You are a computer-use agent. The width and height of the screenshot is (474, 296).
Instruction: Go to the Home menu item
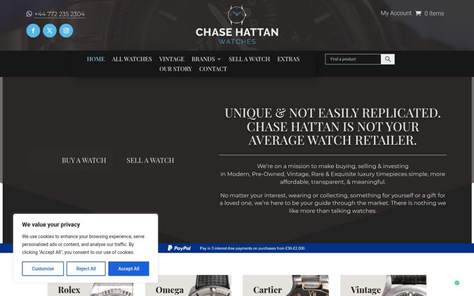coord(96,59)
